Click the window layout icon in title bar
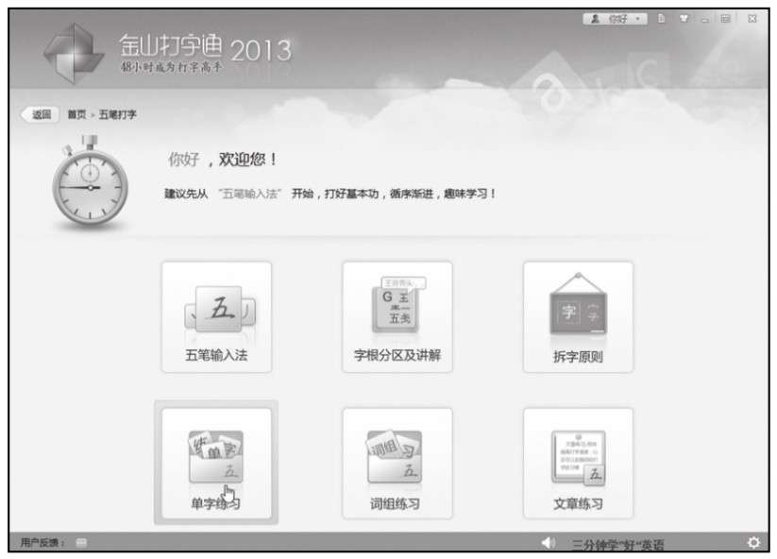Viewport: 777px width, 559px height. (x=725, y=19)
